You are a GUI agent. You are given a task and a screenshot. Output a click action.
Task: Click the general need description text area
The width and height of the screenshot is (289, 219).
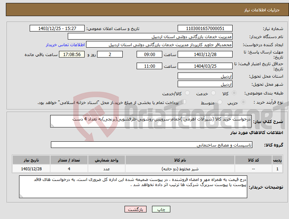tap(151, 121)
